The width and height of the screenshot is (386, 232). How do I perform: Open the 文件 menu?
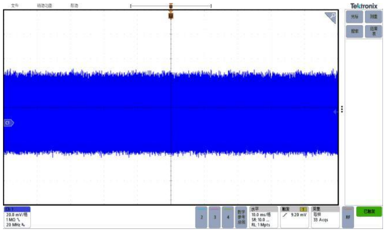click(15, 5)
